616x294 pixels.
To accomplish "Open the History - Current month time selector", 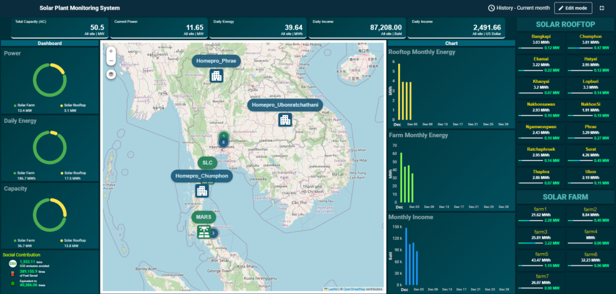I will tap(518, 8).
